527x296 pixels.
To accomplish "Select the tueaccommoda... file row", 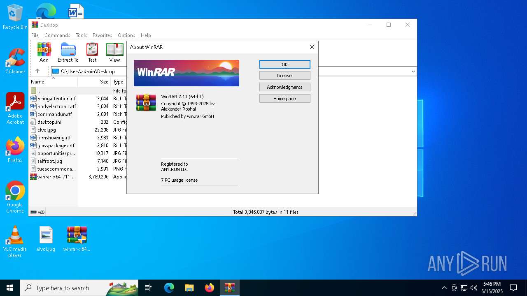I will pos(54,169).
